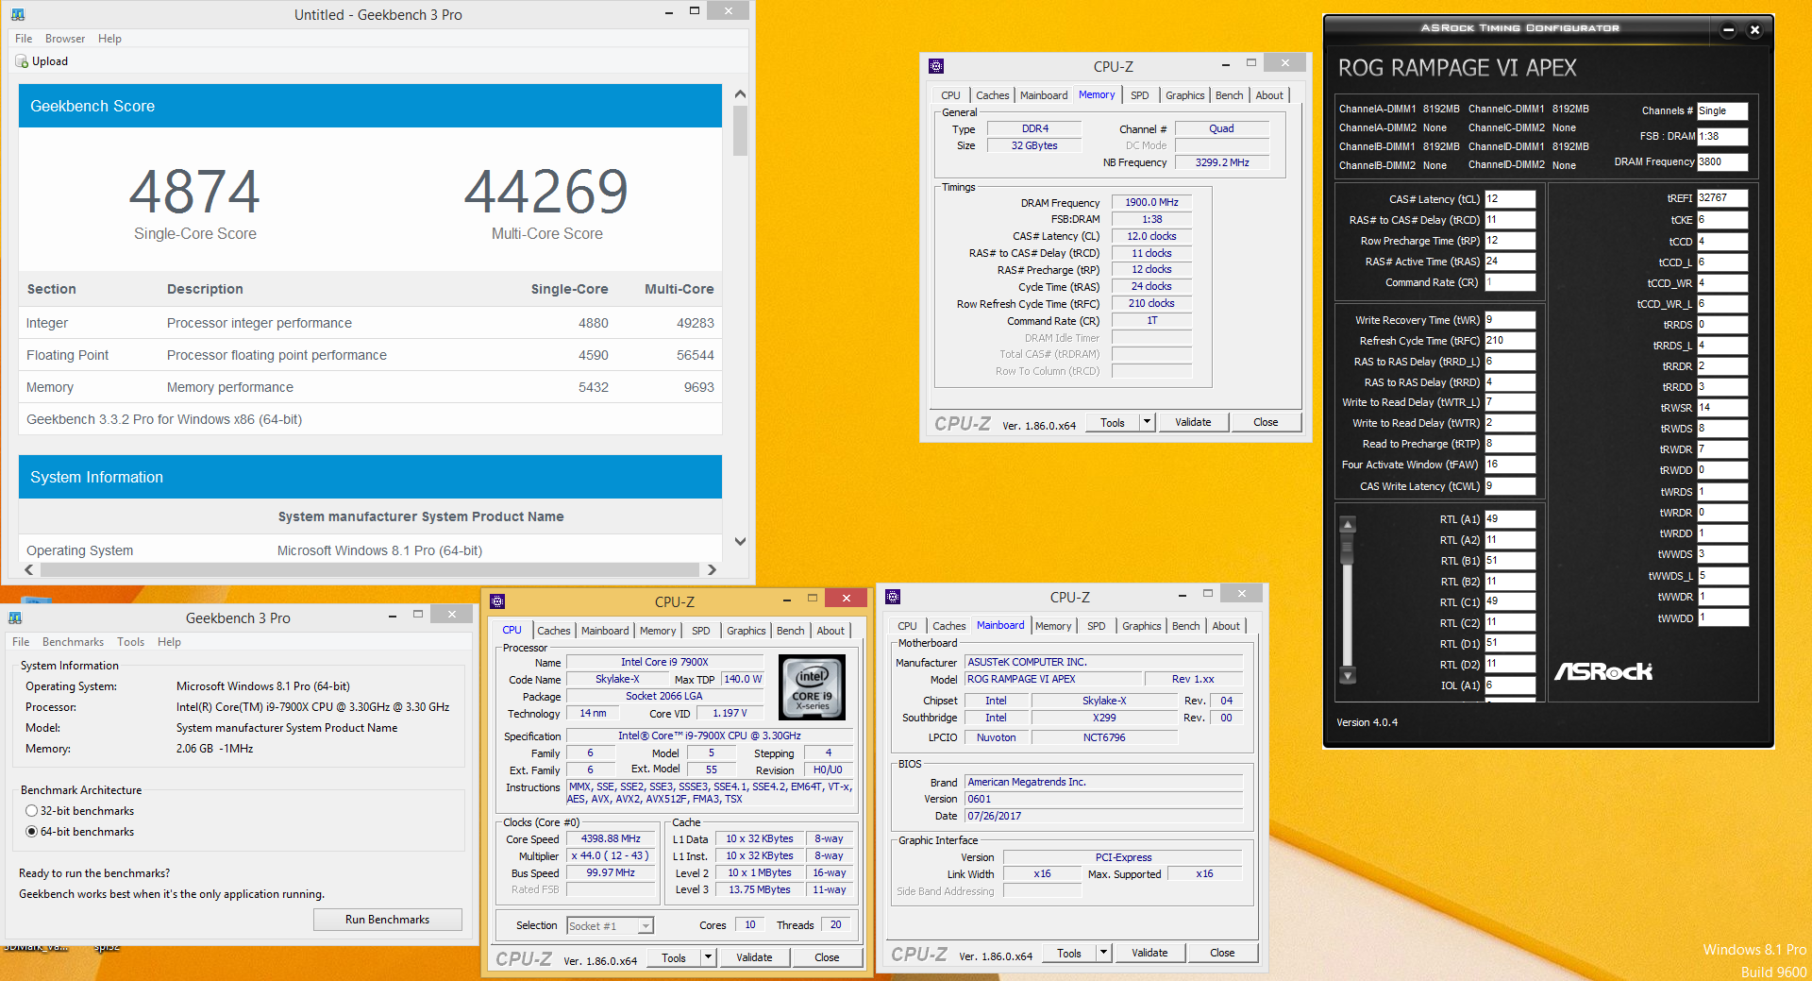This screenshot has width=1812, height=981.
Task: Open Tools dropdown arrow in CPU-Z Memory window
Action: tap(1148, 422)
